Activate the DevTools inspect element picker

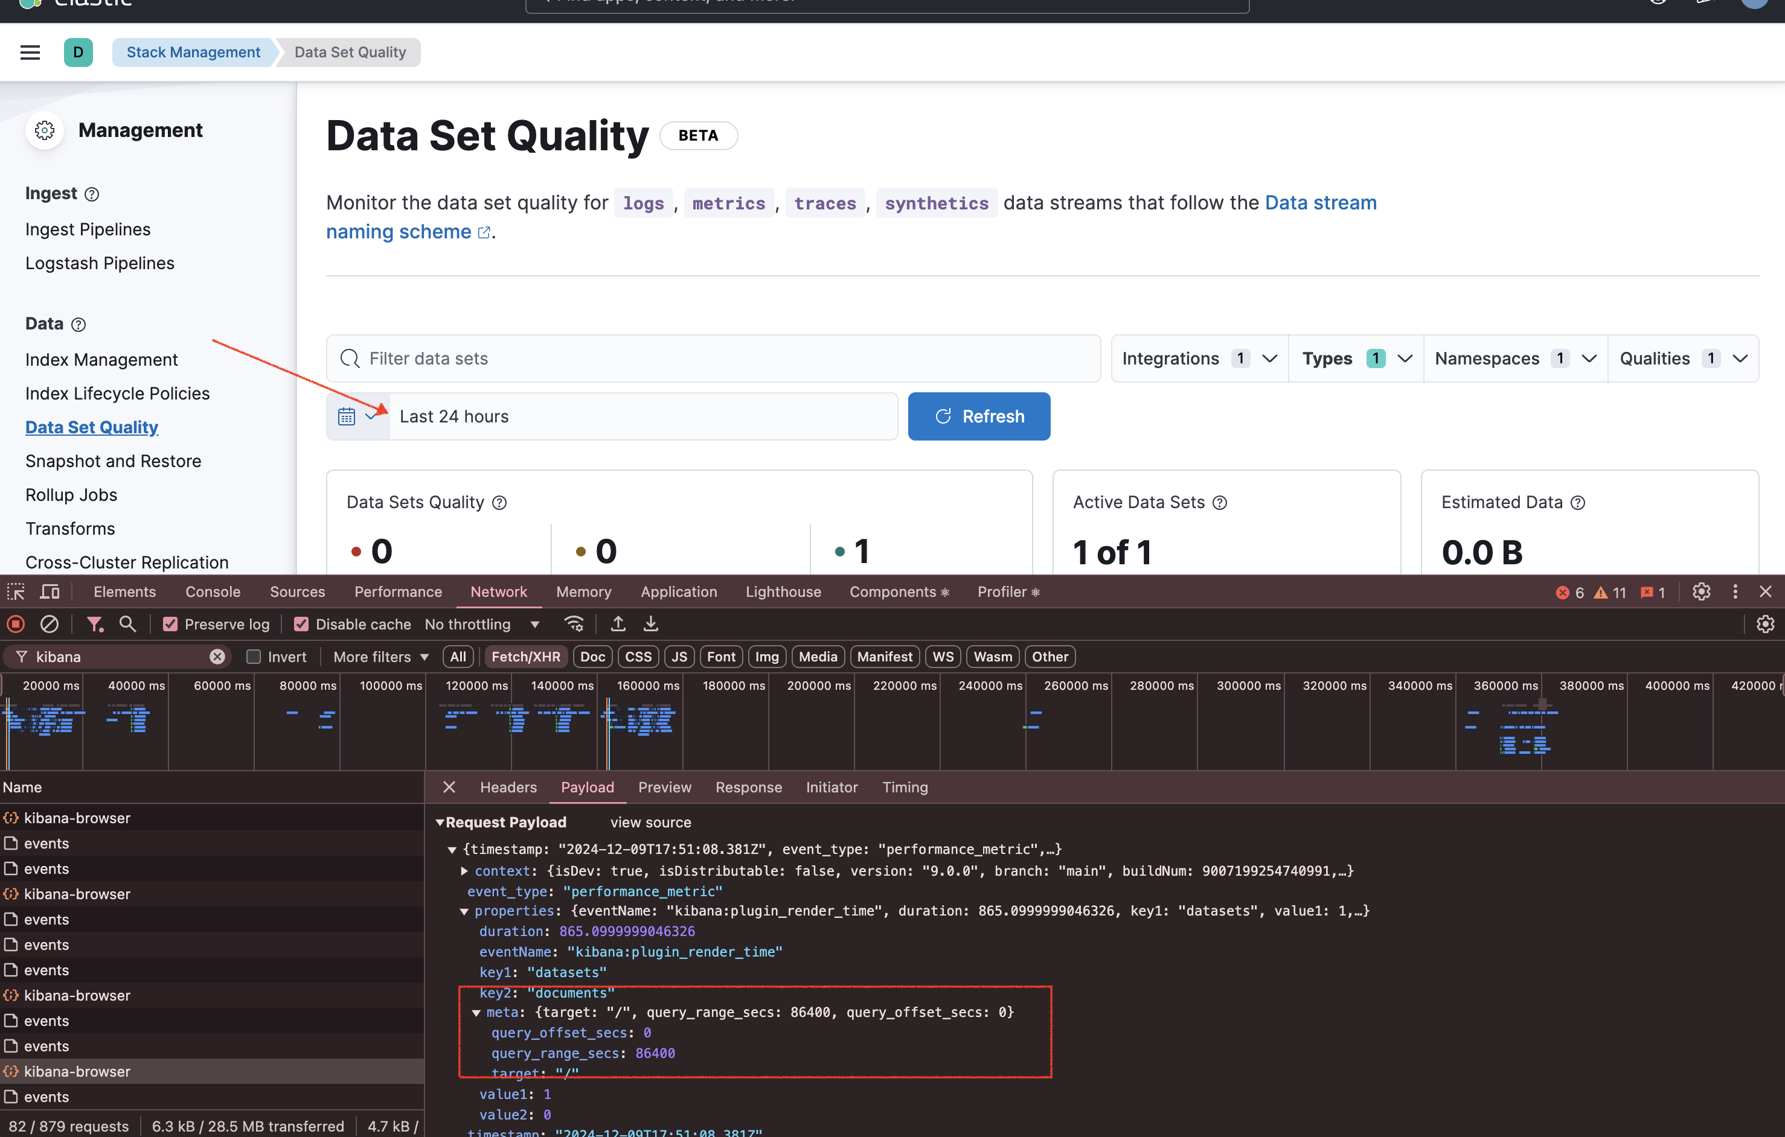click(16, 592)
